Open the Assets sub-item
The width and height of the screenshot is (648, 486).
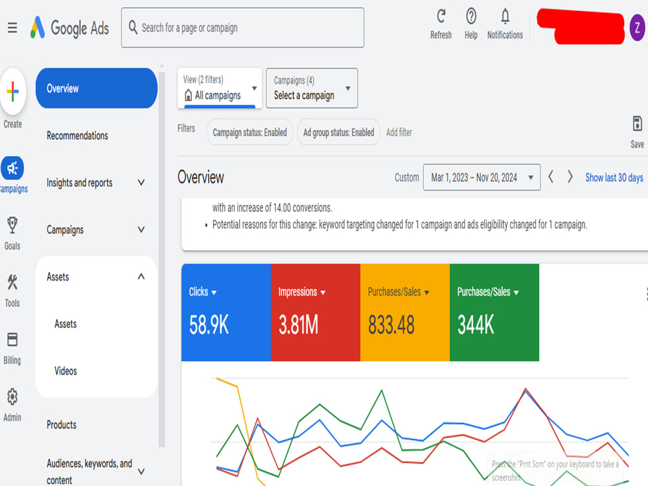coord(65,324)
